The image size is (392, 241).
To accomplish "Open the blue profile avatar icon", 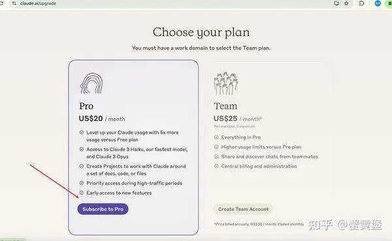I will tap(378, 3).
